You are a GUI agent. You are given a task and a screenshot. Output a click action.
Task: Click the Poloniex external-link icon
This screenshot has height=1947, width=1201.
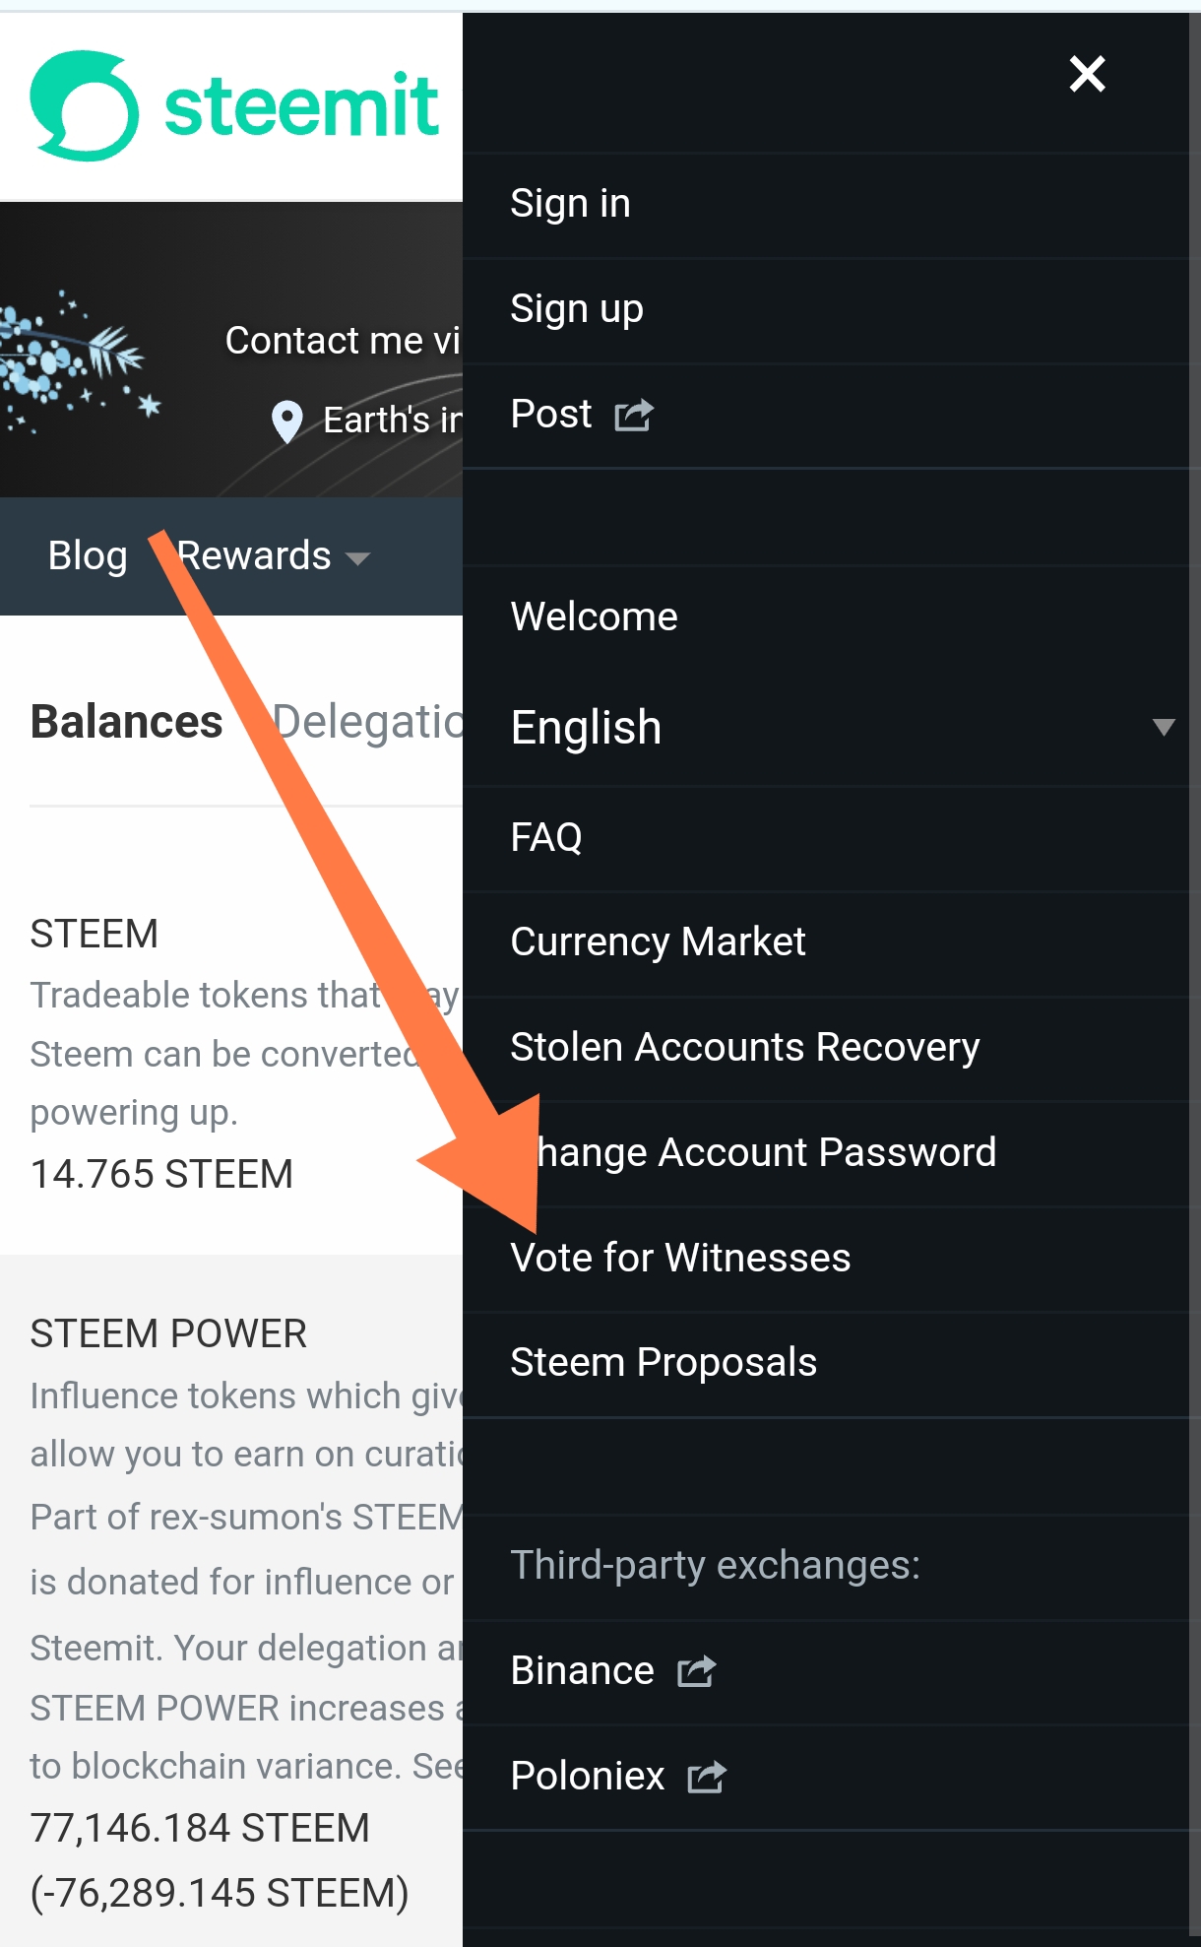pos(707,1777)
